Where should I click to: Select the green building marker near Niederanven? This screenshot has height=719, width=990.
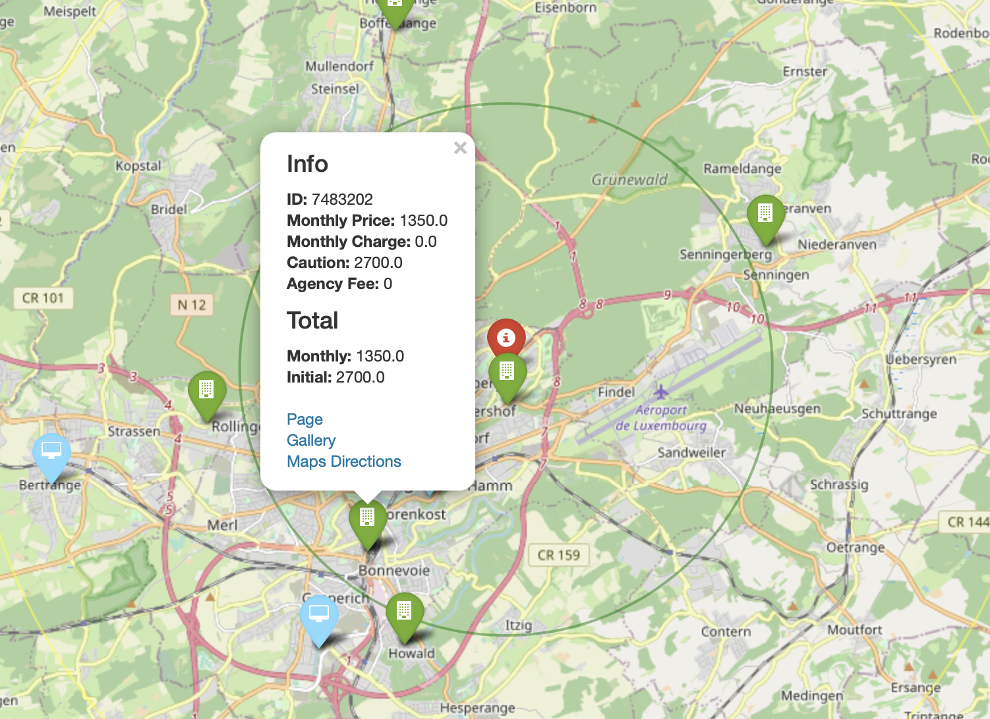(765, 215)
